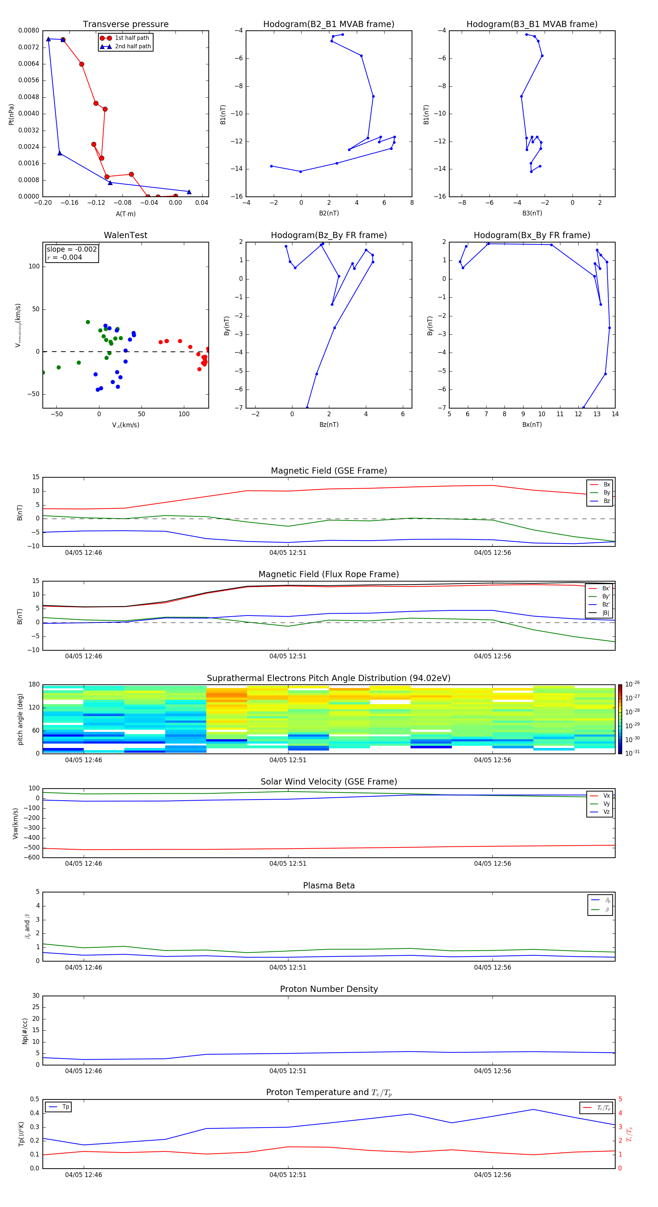Screen dimensions: 658x1207
Task: Click the "B3(nT)" x-axis label
Action: [532, 213]
